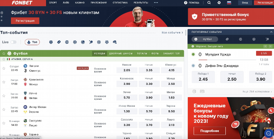Expand Еще 284 котировки
The height and width of the screenshot is (139, 274).
coord(257,91)
